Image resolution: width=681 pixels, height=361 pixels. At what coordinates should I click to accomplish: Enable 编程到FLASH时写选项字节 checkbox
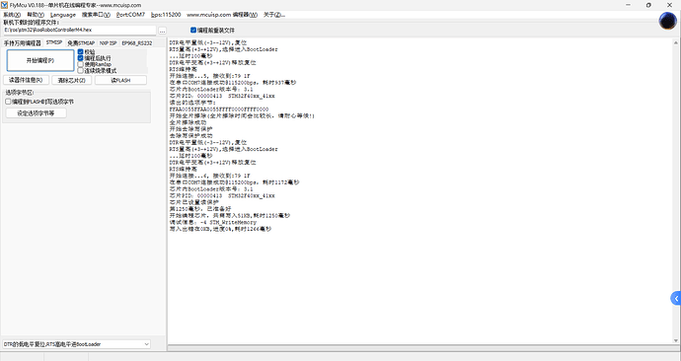pos(8,102)
